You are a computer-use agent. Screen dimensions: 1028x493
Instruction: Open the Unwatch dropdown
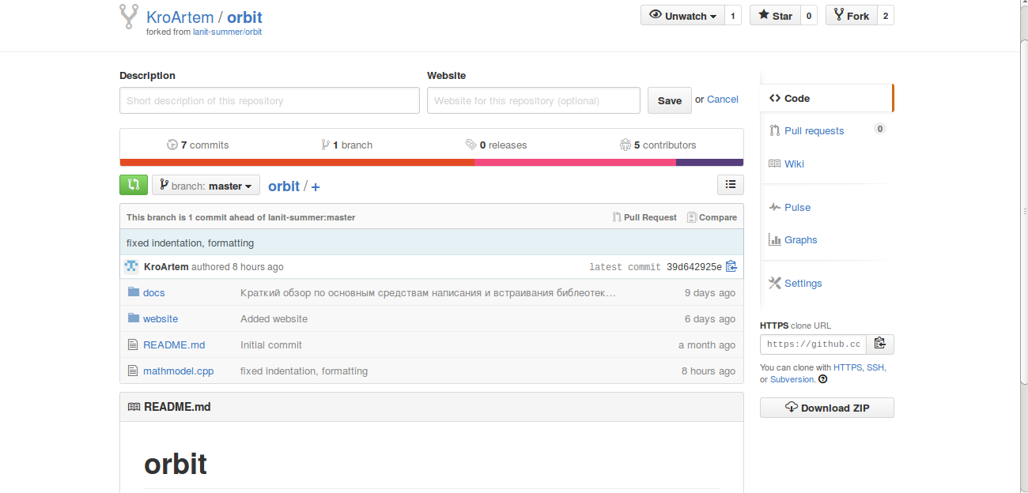(682, 15)
